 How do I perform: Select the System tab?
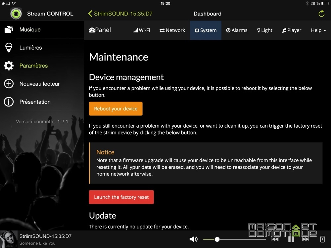pos(206,30)
